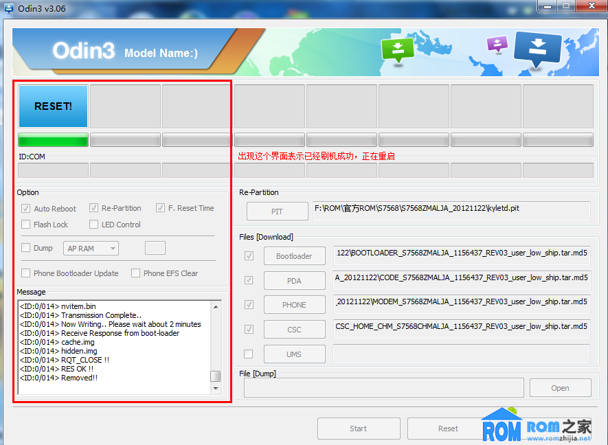
Task: Click the CSC file button
Action: [294, 329]
